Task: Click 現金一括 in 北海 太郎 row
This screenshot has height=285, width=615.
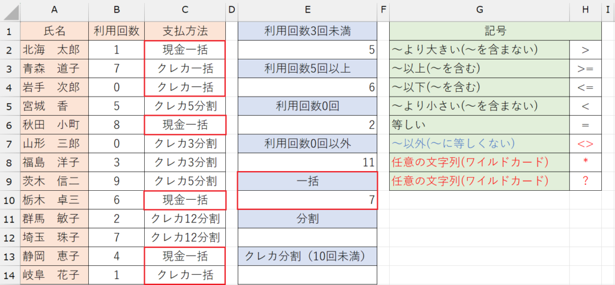Action: pyautogui.click(x=185, y=50)
